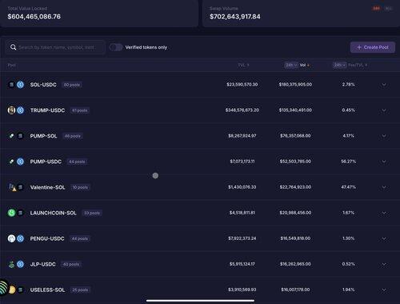Image resolution: width=400 pixels, height=304 pixels.
Task: Focus the token search input field
Action: click(x=55, y=47)
